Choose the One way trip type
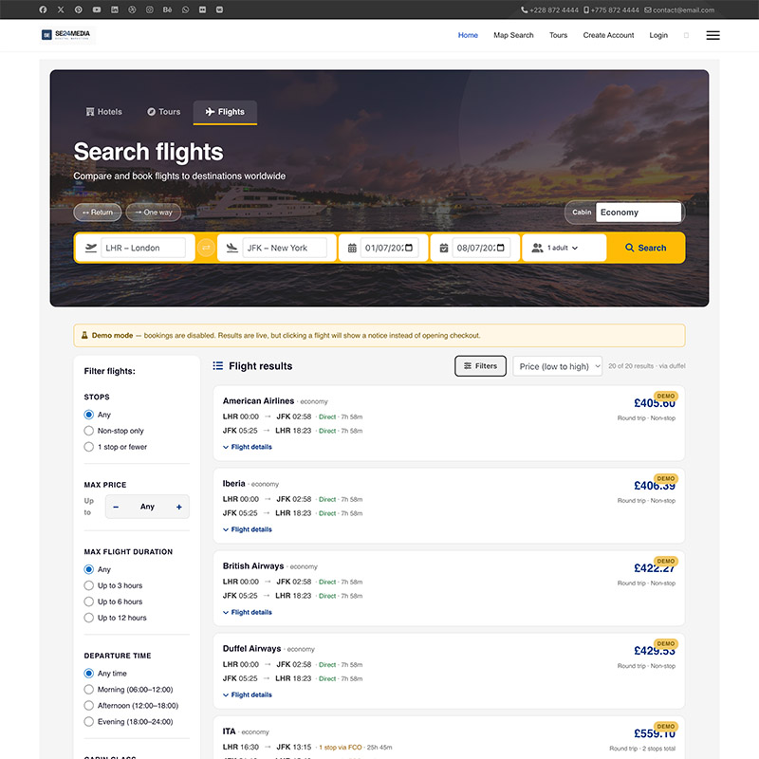Image resolution: width=759 pixels, height=759 pixels. pyautogui.click(x=154, y=212)
